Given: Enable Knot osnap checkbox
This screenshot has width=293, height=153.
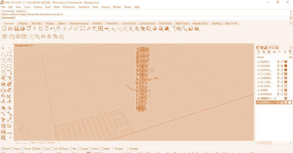Looking at the screenshot, I should click(x=91, y=149).
